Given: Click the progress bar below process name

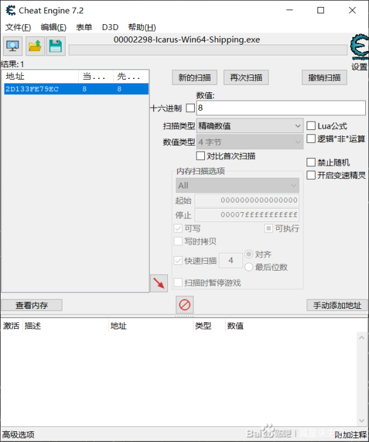Looking at the screenshot, I should [208, 50].
